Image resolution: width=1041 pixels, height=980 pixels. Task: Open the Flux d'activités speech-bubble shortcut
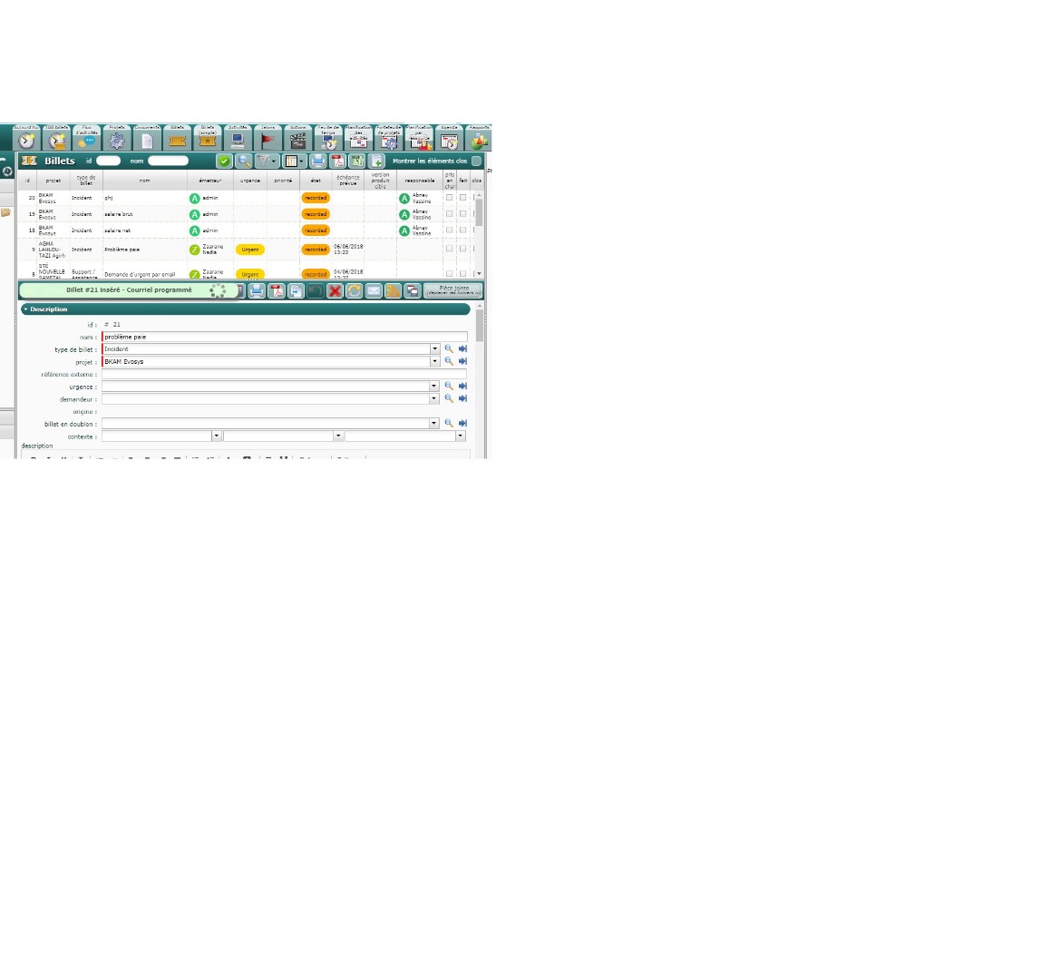[x=87, y=138]
